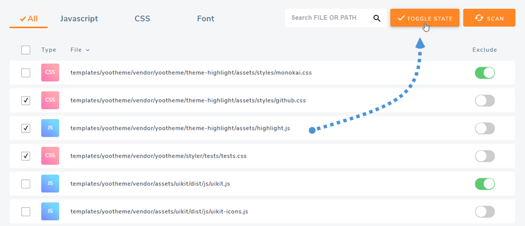Uncheck the tests.css row checkbox
Viewport: 525px width, 226px height.
[26, 156]
